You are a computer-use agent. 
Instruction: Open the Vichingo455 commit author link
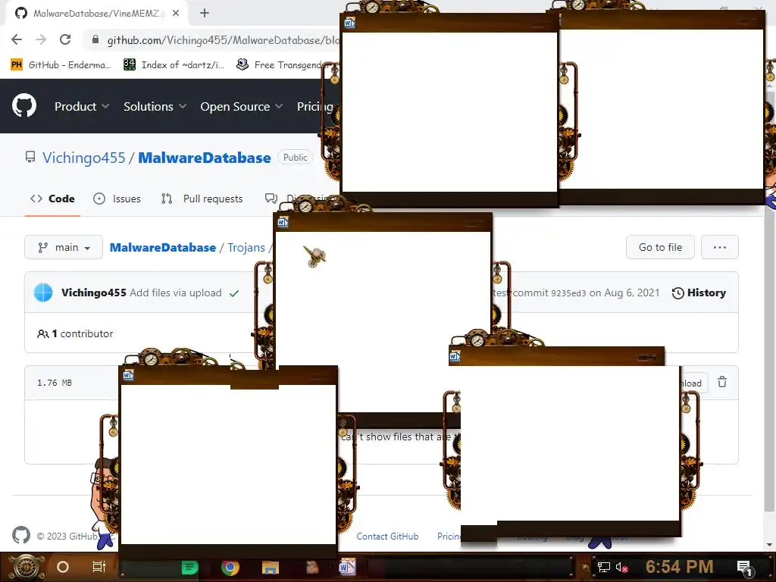(93, 293)
